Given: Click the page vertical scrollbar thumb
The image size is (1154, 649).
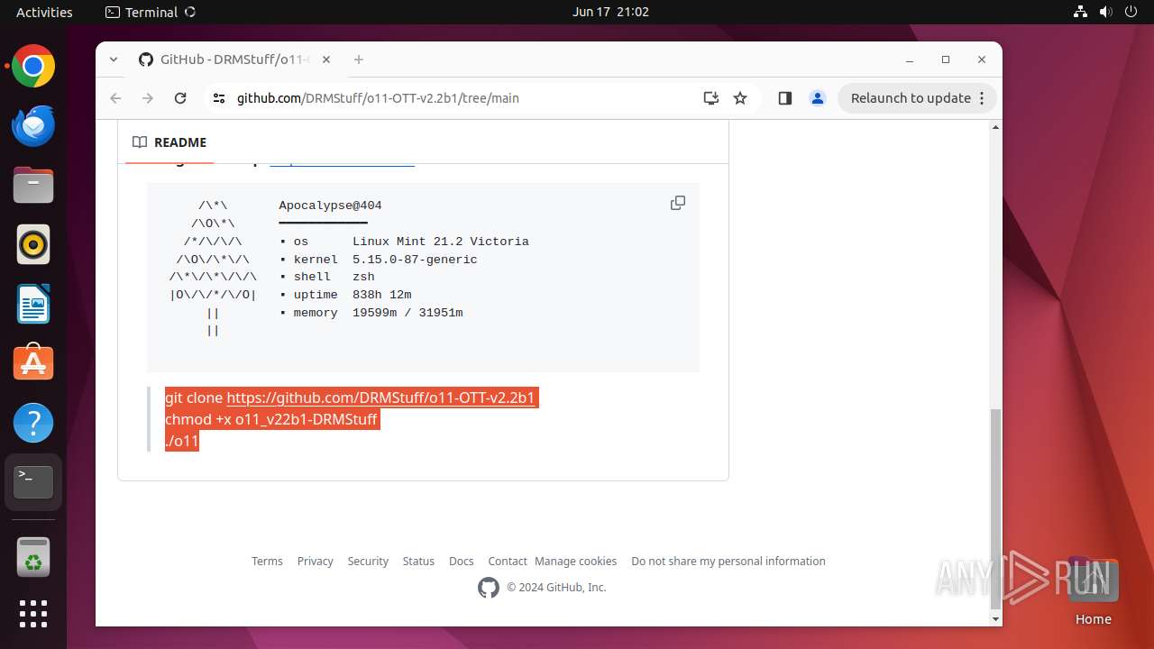Looking at the screenshot, I should pyautogui.click(x=995, y=507).
